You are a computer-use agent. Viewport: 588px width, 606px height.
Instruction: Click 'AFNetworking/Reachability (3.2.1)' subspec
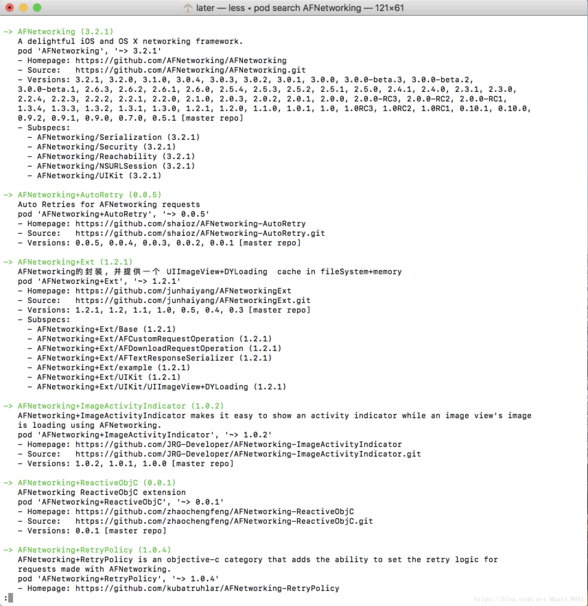point(116,156)
